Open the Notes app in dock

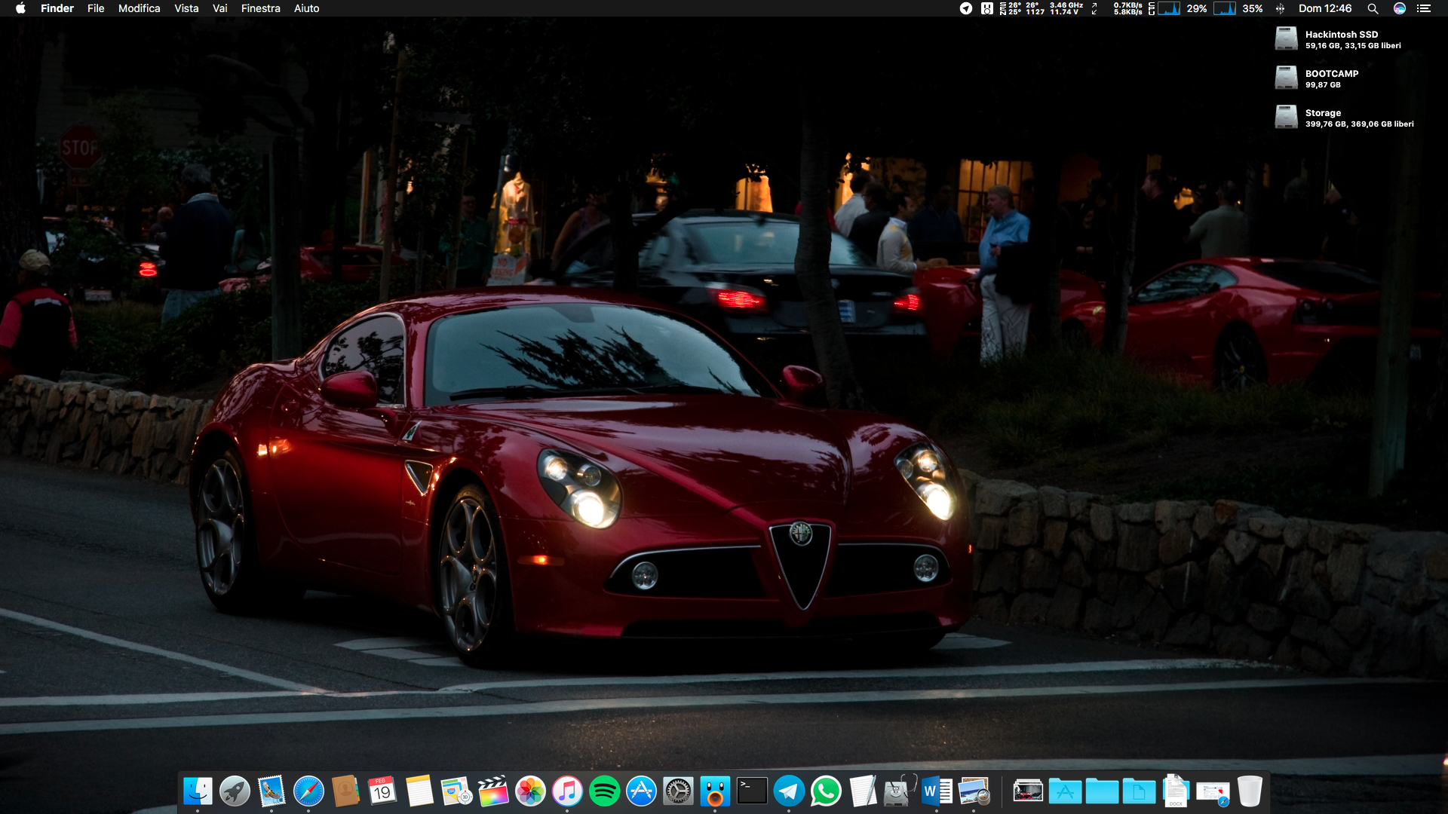point(419,791)
